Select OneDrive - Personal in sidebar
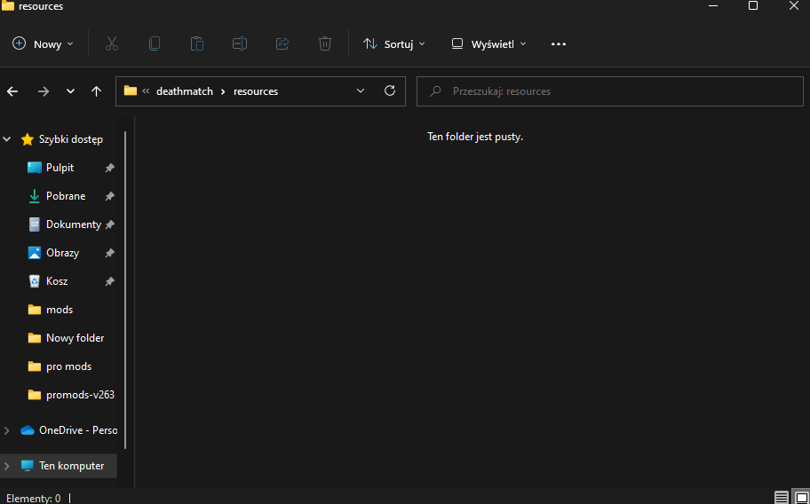810x504 pixels. point(78,430)
